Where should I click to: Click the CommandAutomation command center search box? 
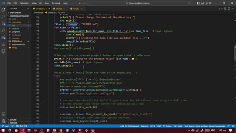click(x=139, y=3)
